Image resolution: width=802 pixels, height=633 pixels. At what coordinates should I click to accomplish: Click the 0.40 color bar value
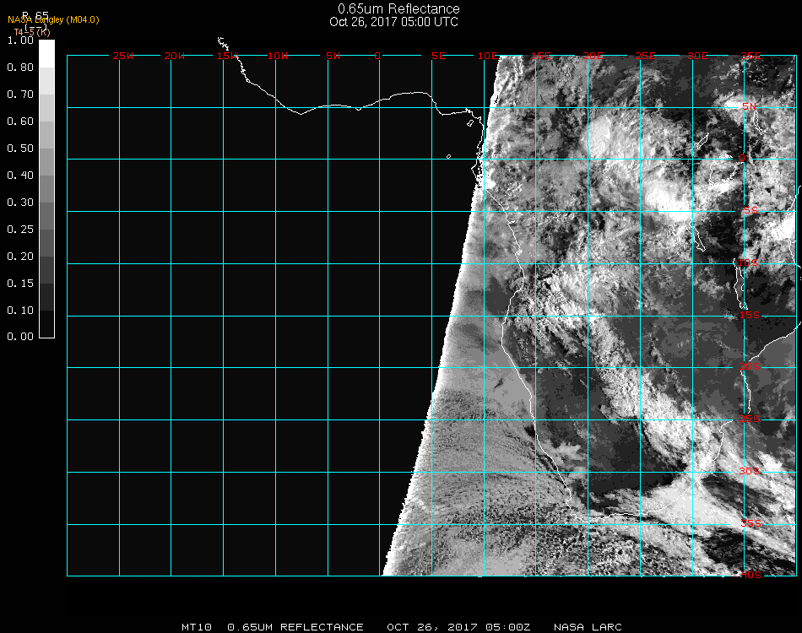[20, 176]
